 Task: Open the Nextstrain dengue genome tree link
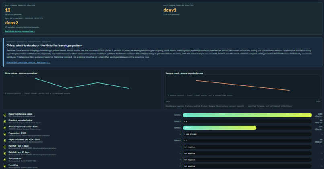tap(20, 32)
